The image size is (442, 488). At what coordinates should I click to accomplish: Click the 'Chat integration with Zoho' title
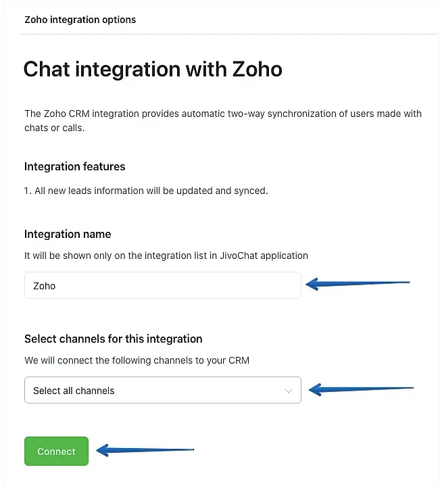[153, 69]
